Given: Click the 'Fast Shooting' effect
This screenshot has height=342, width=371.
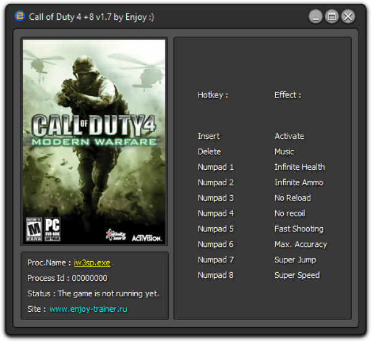Looking at the screenshot, I should pyautogui.click(x=299, y=228).
